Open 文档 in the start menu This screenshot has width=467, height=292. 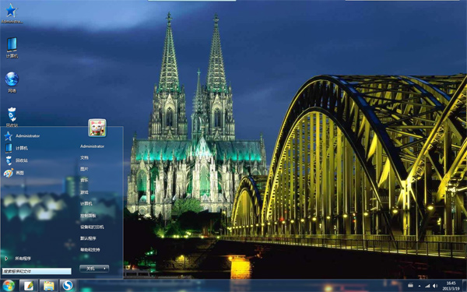(84, 157)
